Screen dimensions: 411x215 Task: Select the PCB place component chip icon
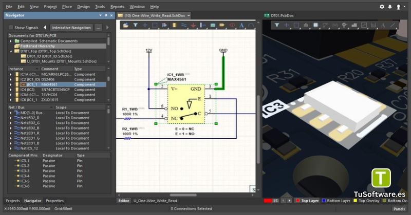click(315, 25)
